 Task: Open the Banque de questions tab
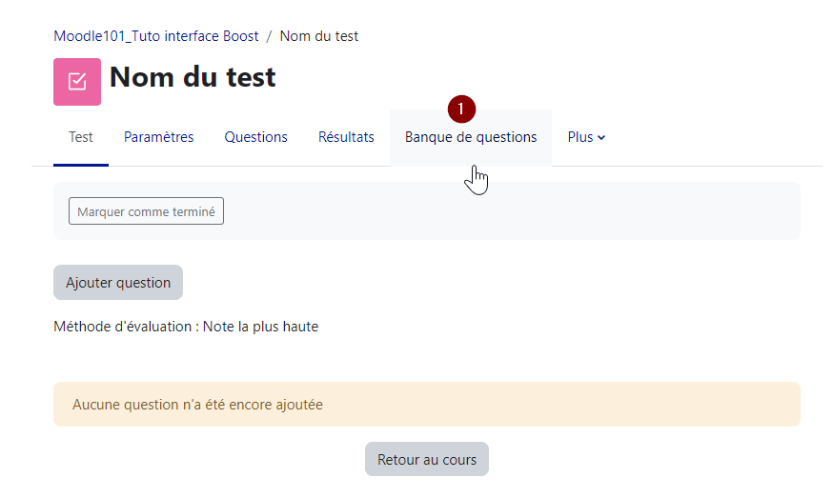click(x=471, y=137)
